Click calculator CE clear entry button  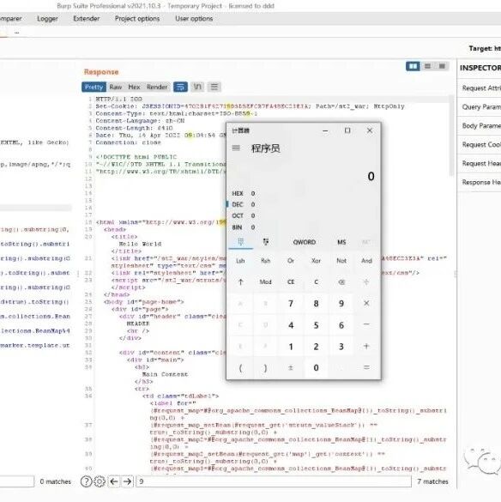coord(291,282)
